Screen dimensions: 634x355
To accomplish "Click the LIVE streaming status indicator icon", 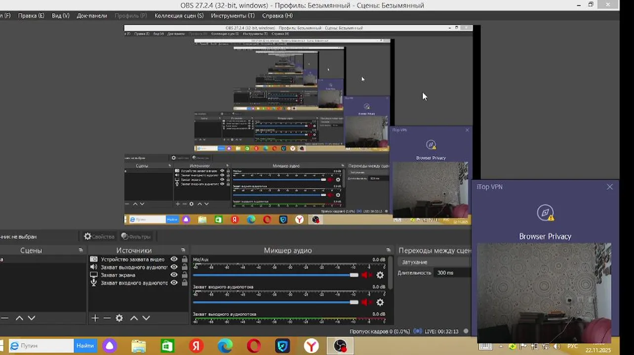I will pos(418,331).
